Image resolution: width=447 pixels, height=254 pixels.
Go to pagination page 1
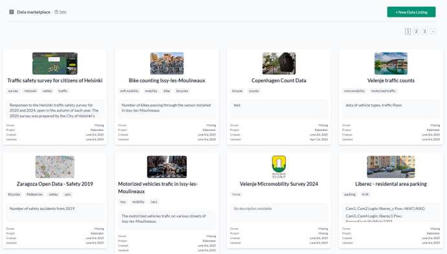pos(408,31)
